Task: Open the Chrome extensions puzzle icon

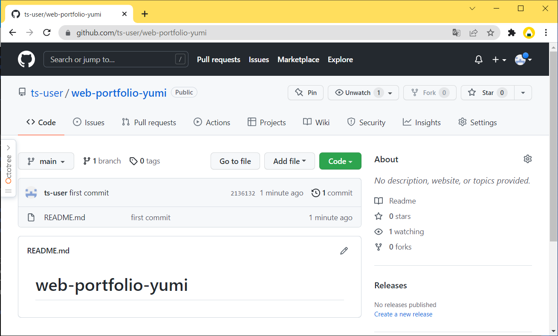Action: [x=512, y=33]
